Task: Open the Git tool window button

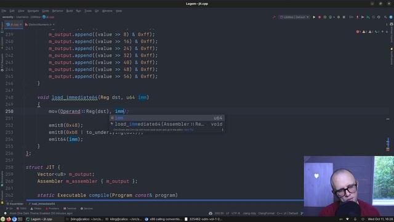Action: click(x=9, y=208)
